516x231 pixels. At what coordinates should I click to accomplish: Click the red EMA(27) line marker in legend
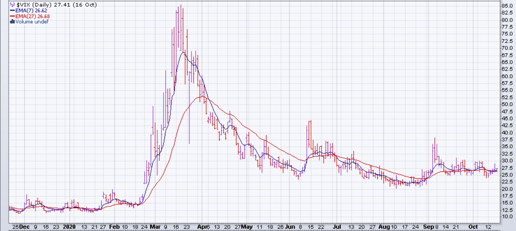coord(12,16)
